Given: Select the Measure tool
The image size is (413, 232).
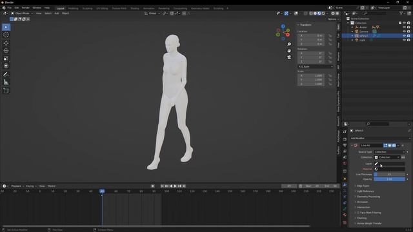Looking at the screenshot, I should coord(6,82).
